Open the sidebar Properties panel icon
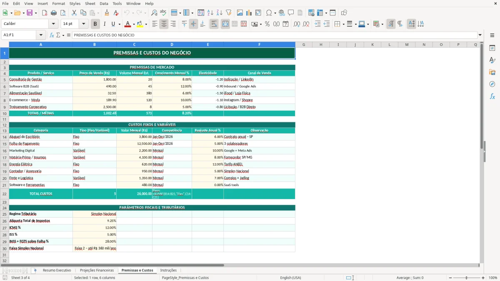The image size is (500, 281). [x=492, y=48]
